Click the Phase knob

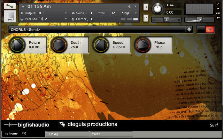tap(143, 45)
